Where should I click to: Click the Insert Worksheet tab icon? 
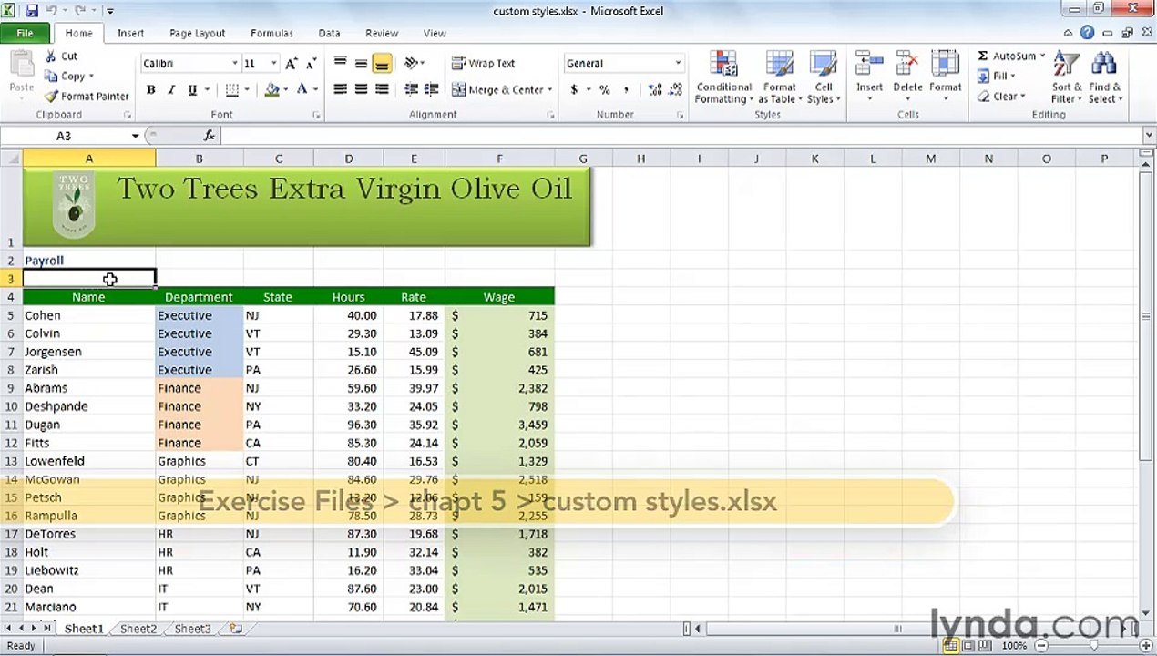click(236, 629)
